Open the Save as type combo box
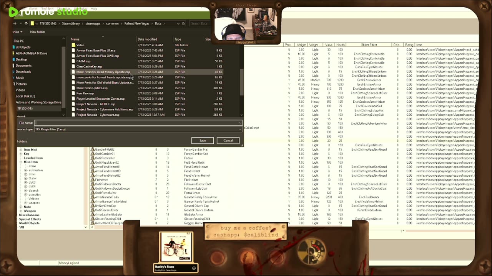The width and height of the screenshot is (492, 276). pos(138,129)
